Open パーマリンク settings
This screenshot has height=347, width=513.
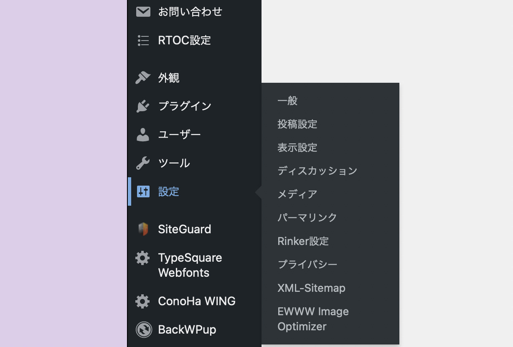tap(307, 218)
